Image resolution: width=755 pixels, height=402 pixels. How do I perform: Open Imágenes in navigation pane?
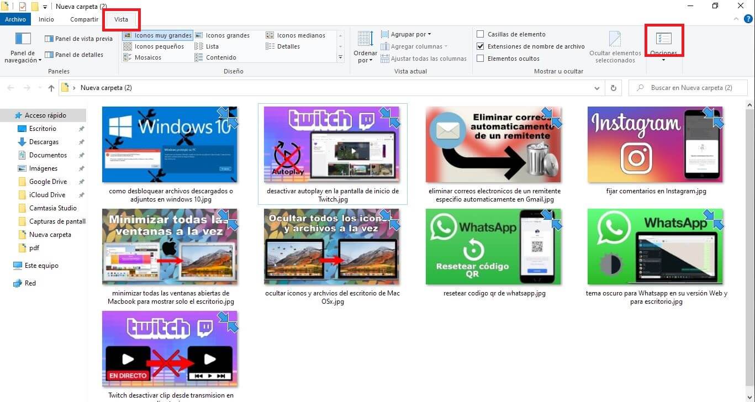pos(43,168)
